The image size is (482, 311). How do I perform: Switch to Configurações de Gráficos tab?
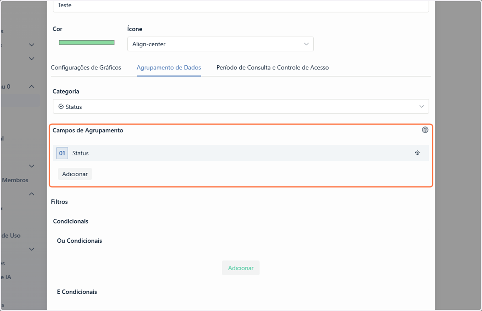pyautogui.click(x=86, y=68)
